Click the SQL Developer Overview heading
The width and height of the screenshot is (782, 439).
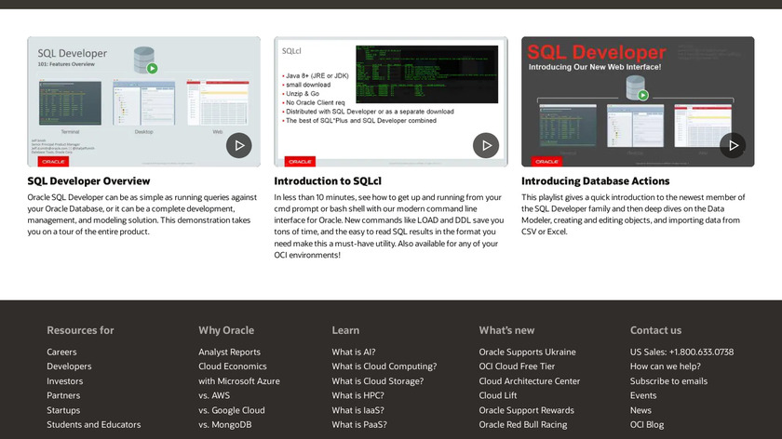pos(88,180)
